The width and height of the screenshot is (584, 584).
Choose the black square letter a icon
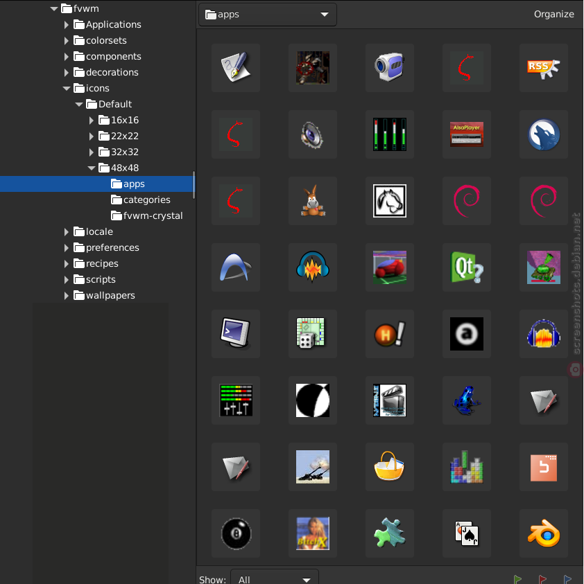[467, 334]
